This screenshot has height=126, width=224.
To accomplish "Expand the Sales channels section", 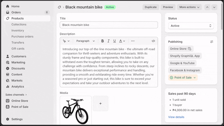I will pos(16,95).
